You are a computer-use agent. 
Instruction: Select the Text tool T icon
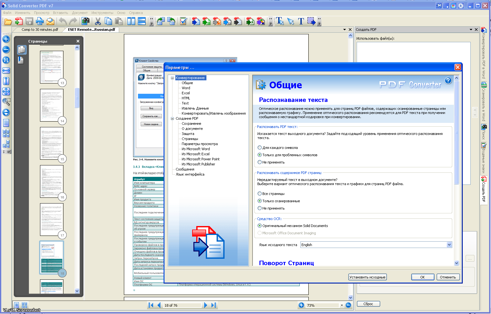click(301, 21)
